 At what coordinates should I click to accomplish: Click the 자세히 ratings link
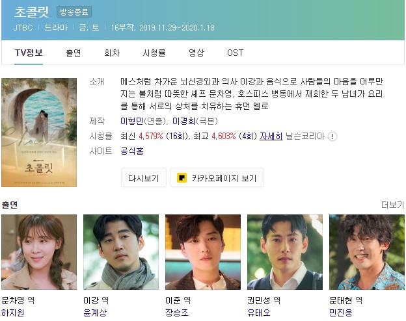(271, 136)
